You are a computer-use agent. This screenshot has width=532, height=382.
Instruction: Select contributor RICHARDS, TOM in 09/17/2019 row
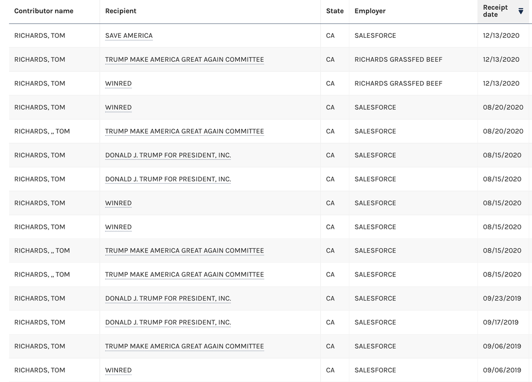point(40,322)
